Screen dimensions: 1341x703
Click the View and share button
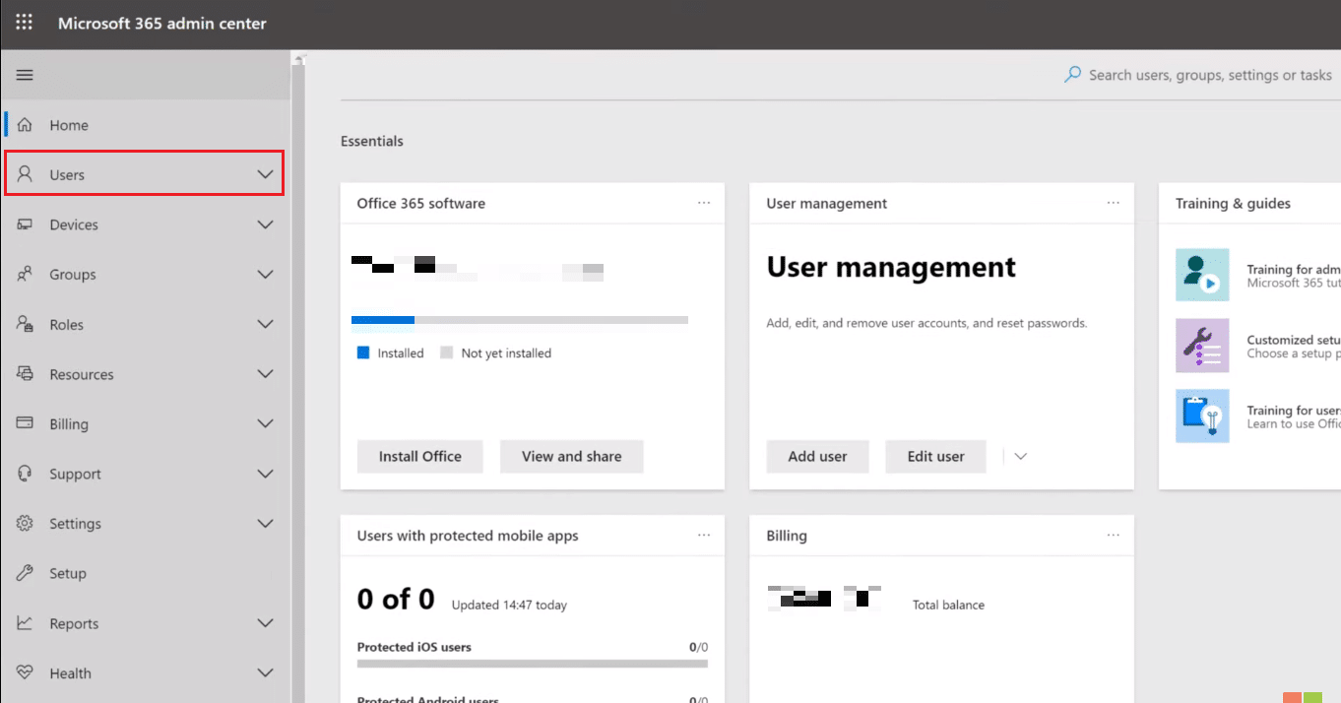coord(572,457)
